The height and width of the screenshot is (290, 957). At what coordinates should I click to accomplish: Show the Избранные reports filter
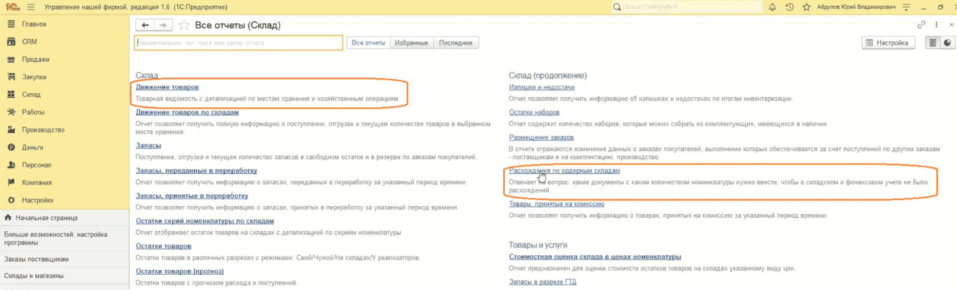click(x=411, y=43)
